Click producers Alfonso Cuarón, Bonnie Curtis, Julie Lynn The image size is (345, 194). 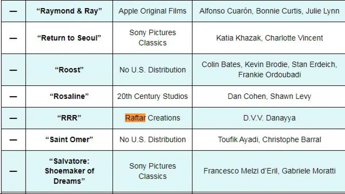(x=269, y=11)
